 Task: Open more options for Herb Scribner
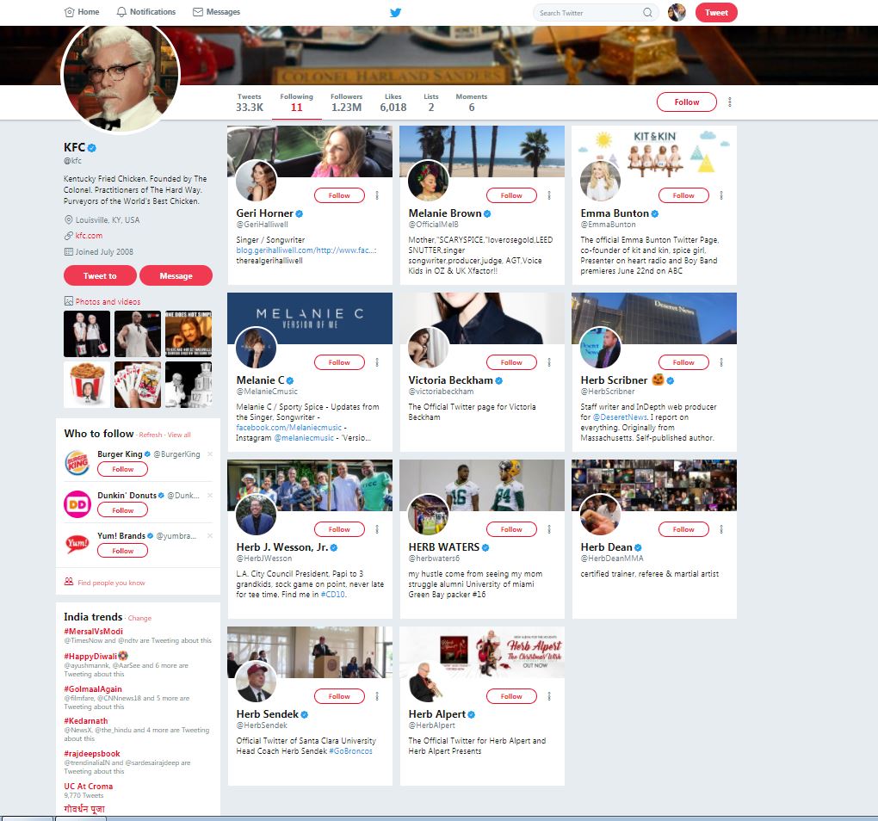pos(721,362)
